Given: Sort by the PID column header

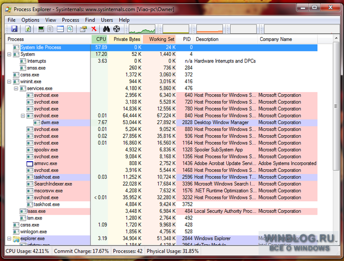Looking at the screenshot, I should click(185, 39).
